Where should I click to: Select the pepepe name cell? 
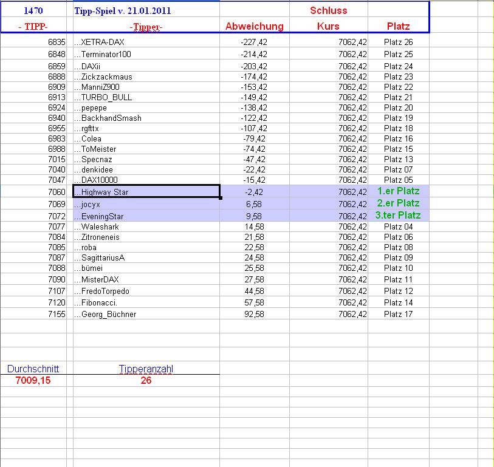click(146, 107)
